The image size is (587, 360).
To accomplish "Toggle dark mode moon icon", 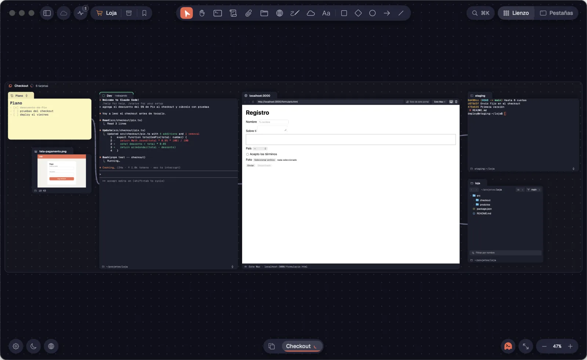I will tap(33, 346).
